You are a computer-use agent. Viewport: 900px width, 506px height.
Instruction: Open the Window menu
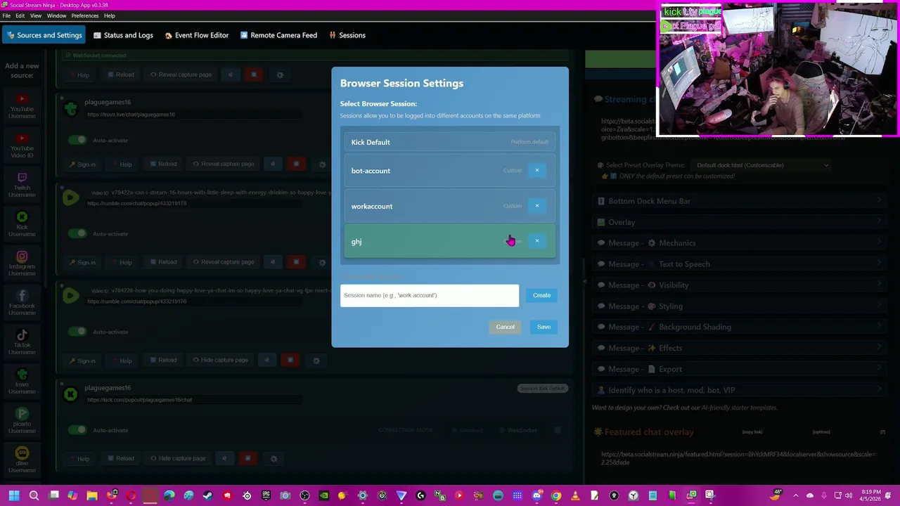tap(56, 15)
